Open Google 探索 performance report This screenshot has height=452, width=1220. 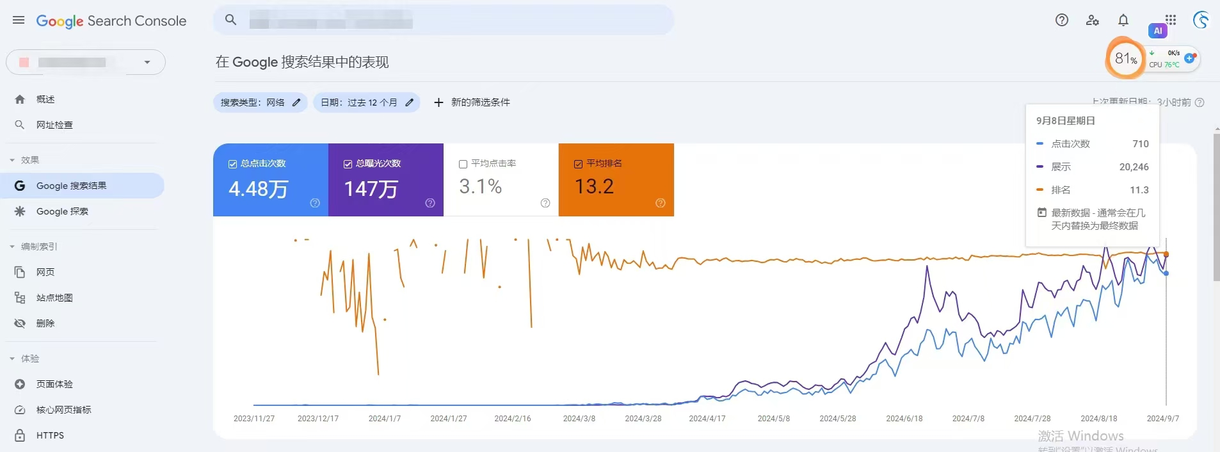[62, 211]
